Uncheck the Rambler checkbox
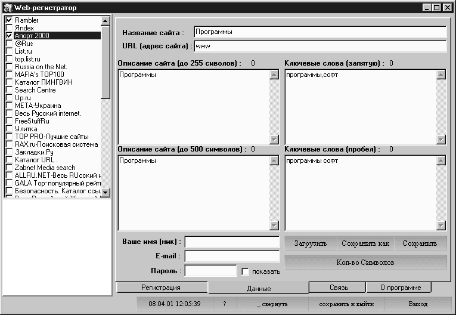Viewport: 456px width, 315px height. 9,20
